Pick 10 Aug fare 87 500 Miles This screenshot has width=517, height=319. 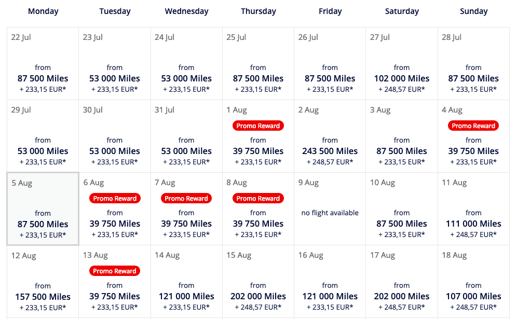point(402,224)
